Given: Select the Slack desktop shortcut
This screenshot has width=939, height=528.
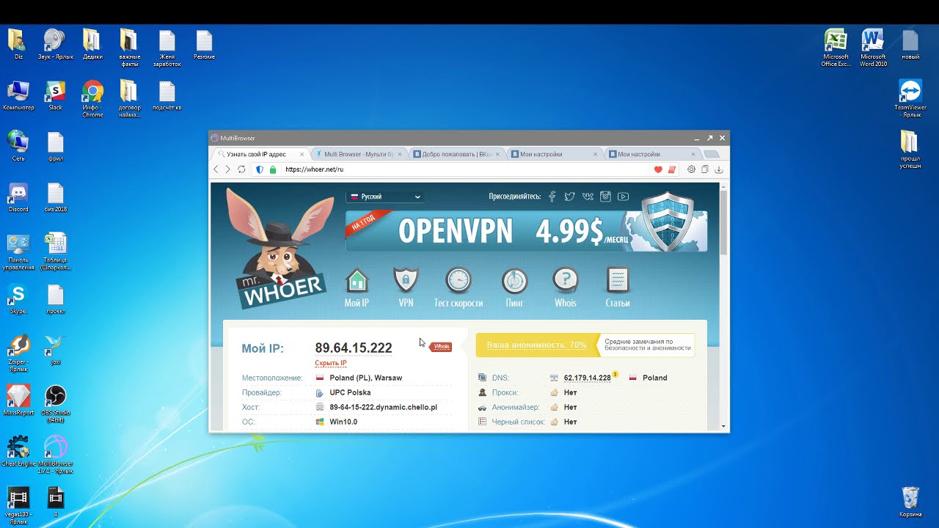Looking at the screenshot, I should pyautogui.click(x=55, y=96).
